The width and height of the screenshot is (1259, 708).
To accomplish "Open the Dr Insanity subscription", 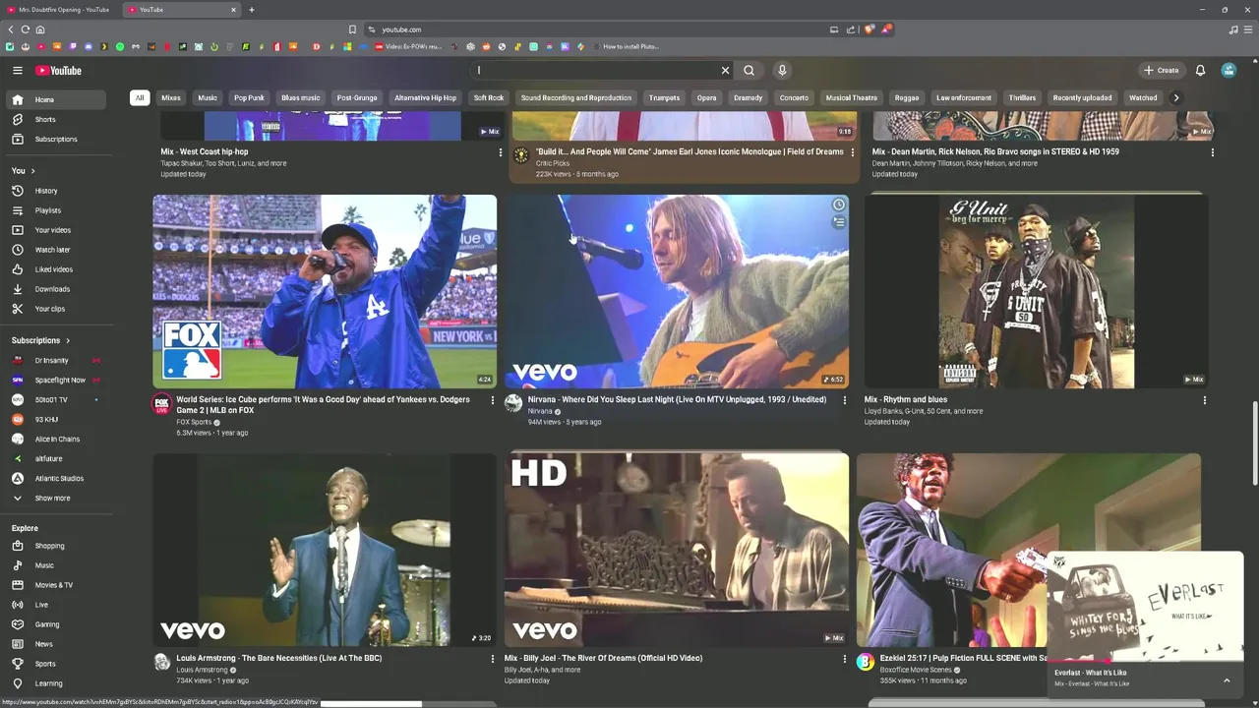I will (55, 361).
